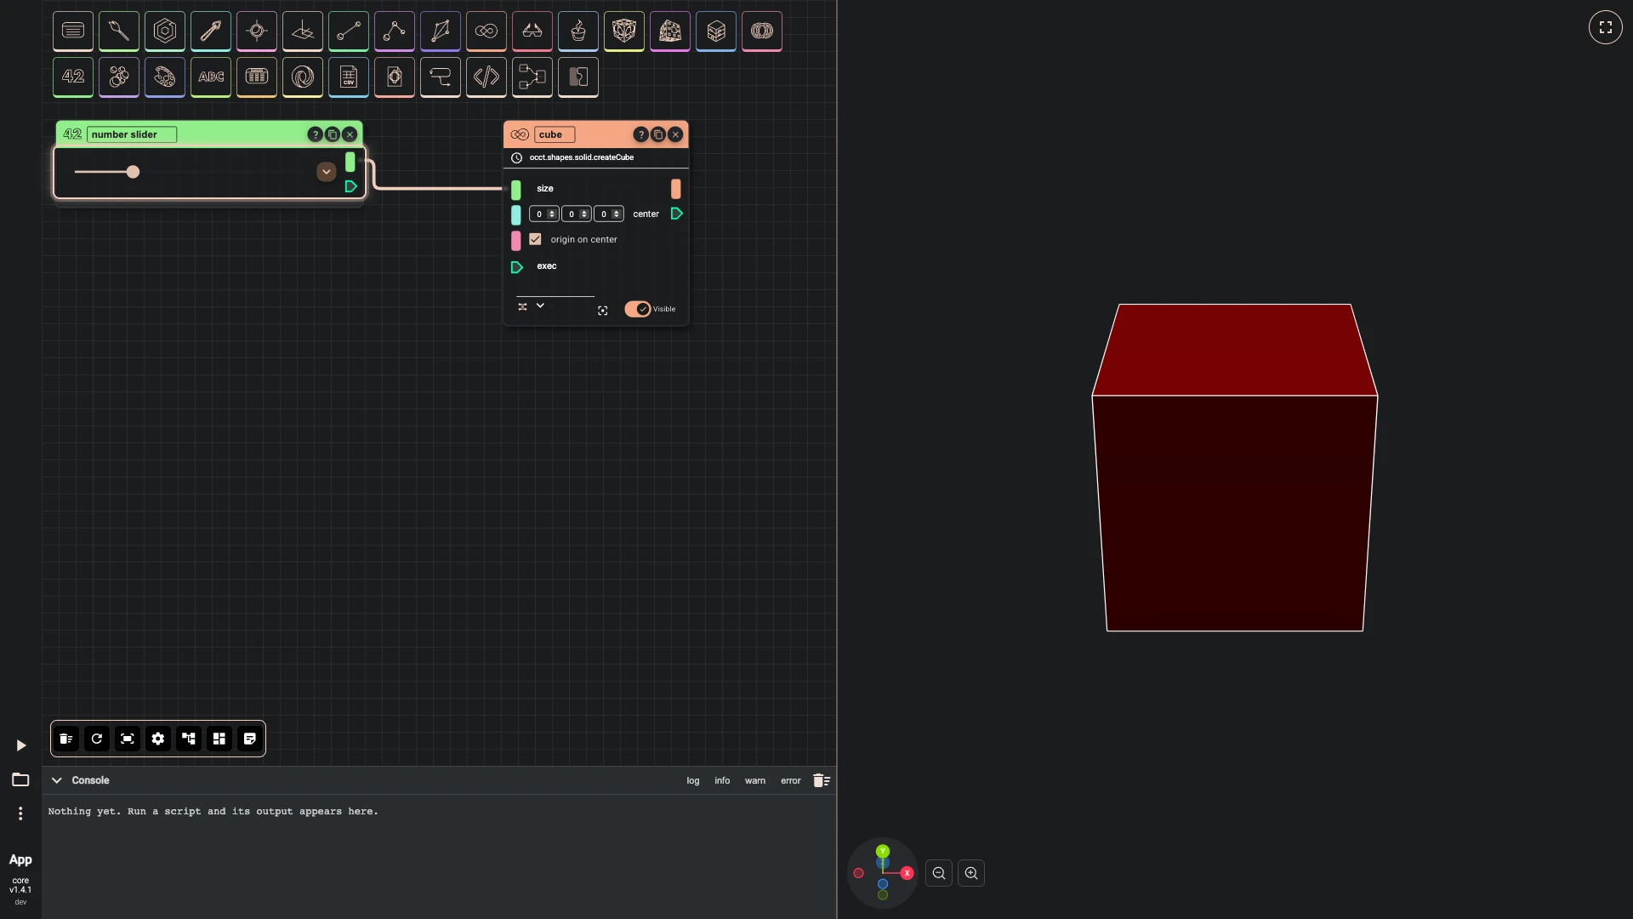Open the swirl circle icon category

(303, 77)
